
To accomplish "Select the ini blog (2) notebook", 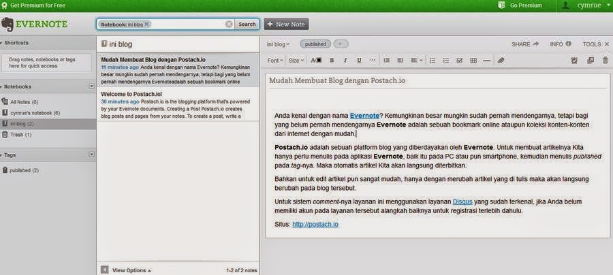I will coord(48,124).
